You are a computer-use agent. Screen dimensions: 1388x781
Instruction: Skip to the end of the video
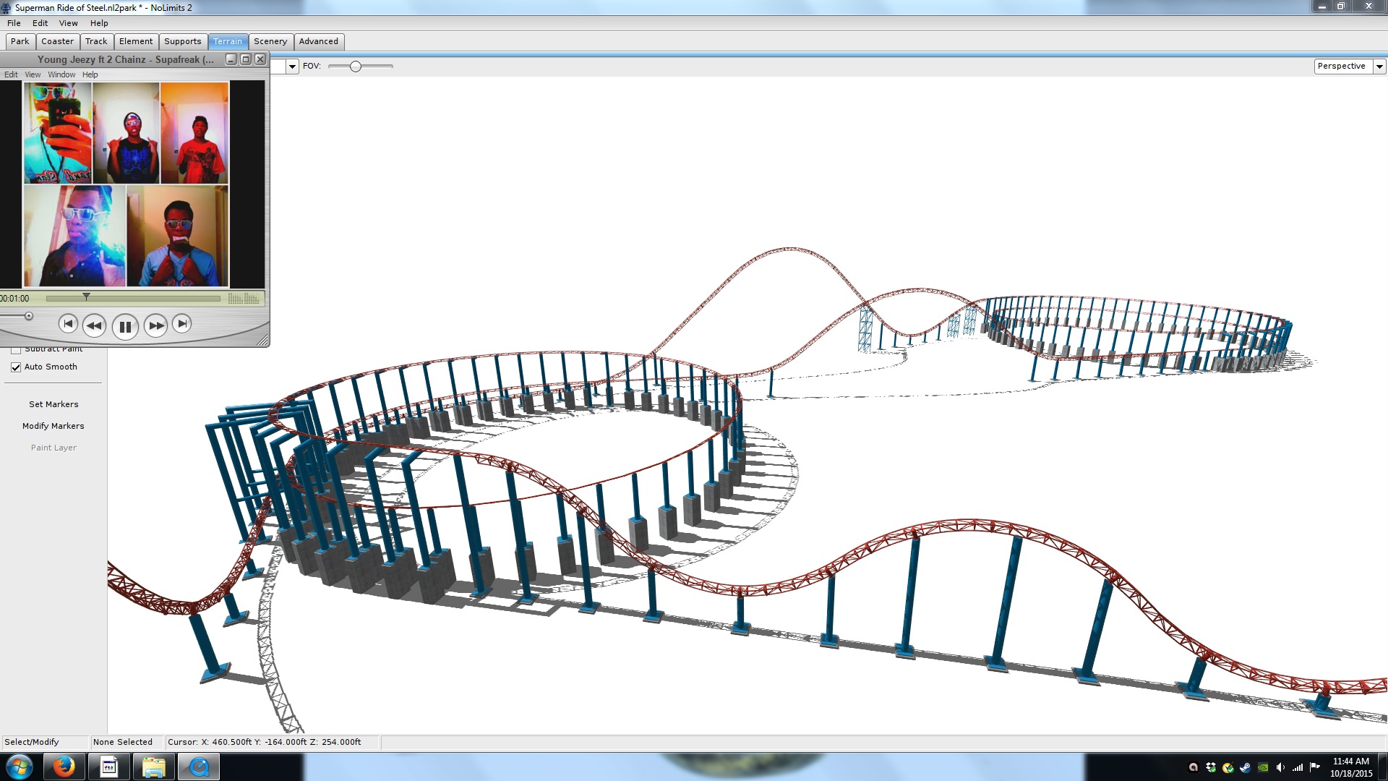coord(182,324)
